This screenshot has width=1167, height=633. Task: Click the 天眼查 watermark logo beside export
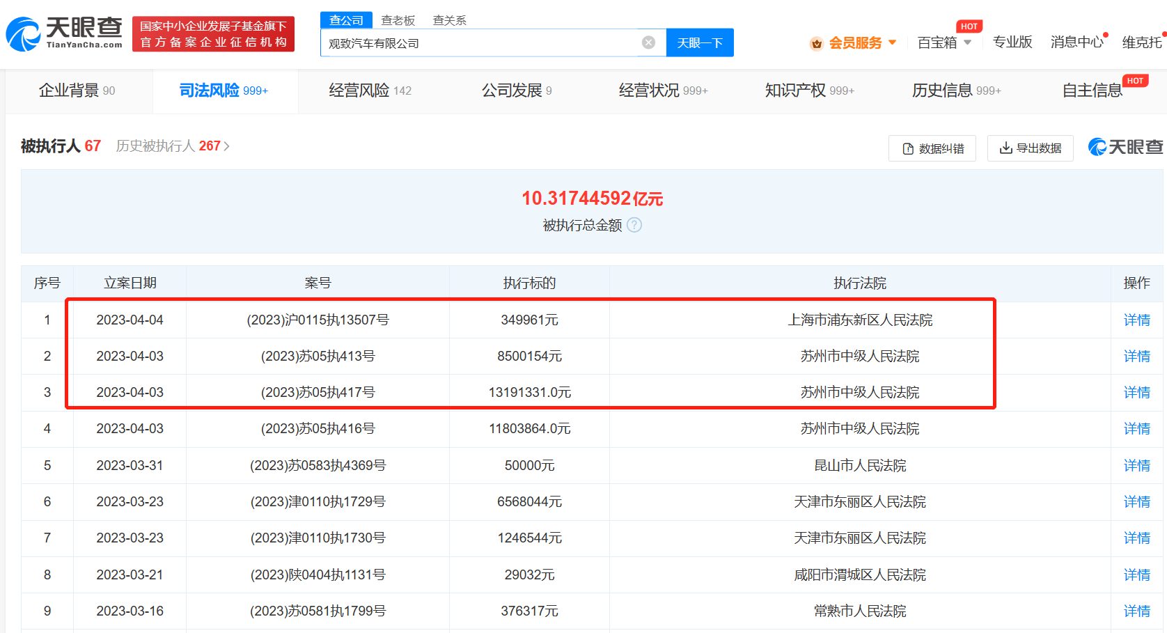click(x=1125, y=147)
